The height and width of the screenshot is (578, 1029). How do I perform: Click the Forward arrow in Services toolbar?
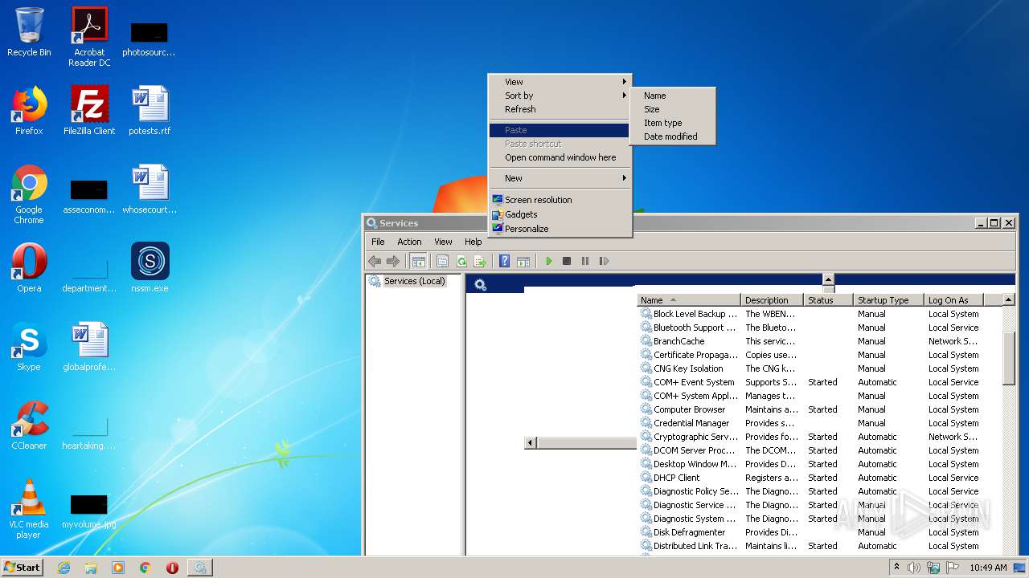pyautogui.click(x=393, y=261)
